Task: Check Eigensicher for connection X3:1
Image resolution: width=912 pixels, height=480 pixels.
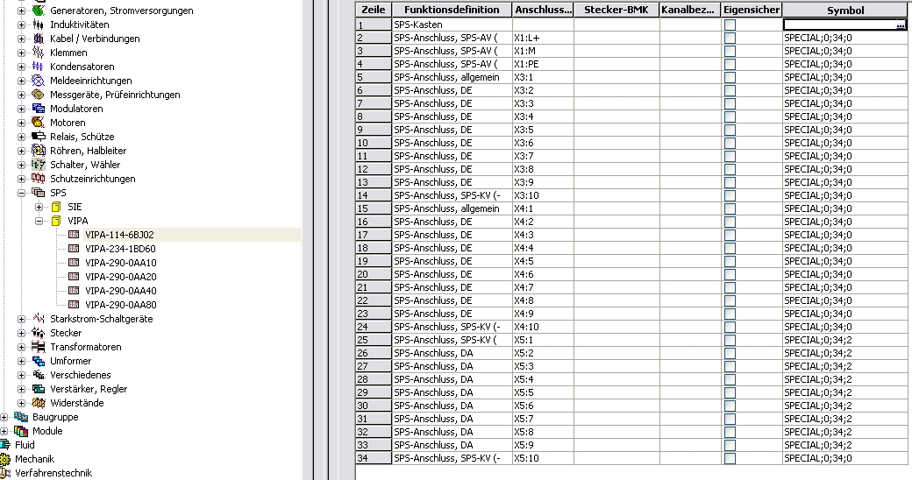Action: (730, 77)
